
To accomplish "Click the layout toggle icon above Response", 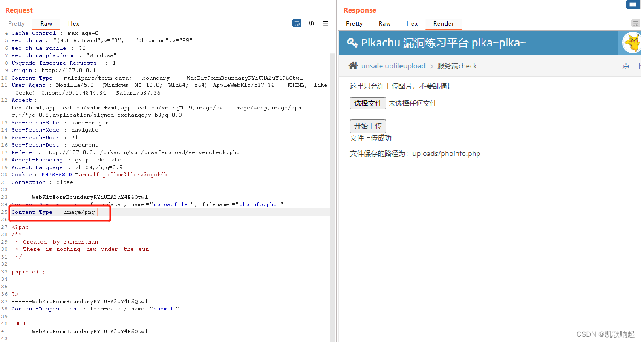I will click(633, 4).
